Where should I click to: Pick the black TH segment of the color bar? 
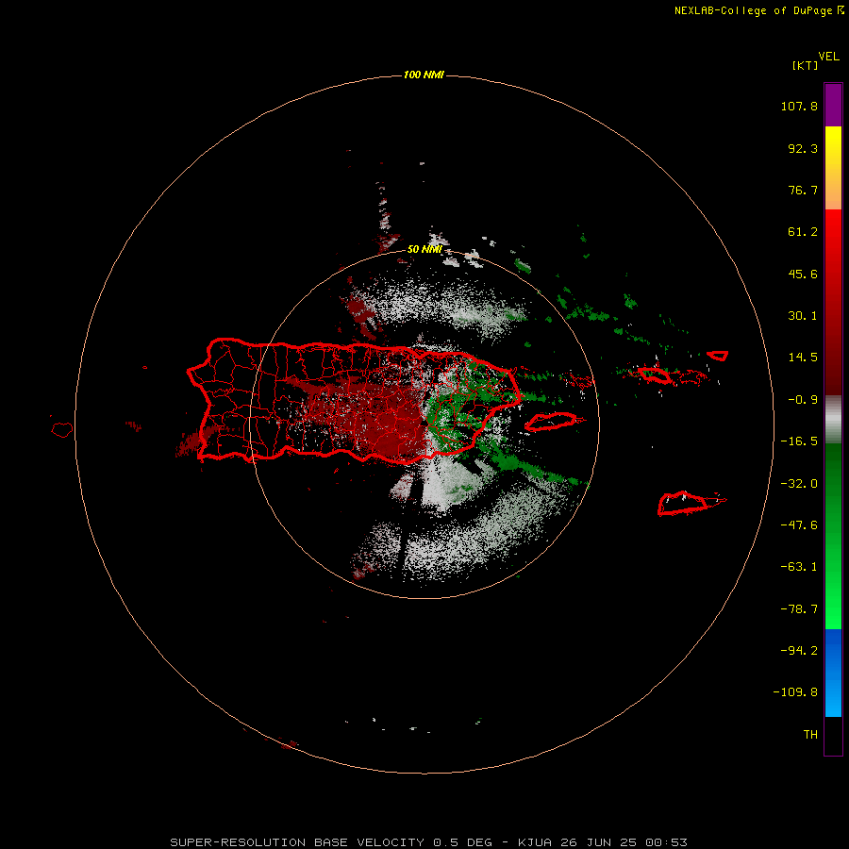point(833,735)
